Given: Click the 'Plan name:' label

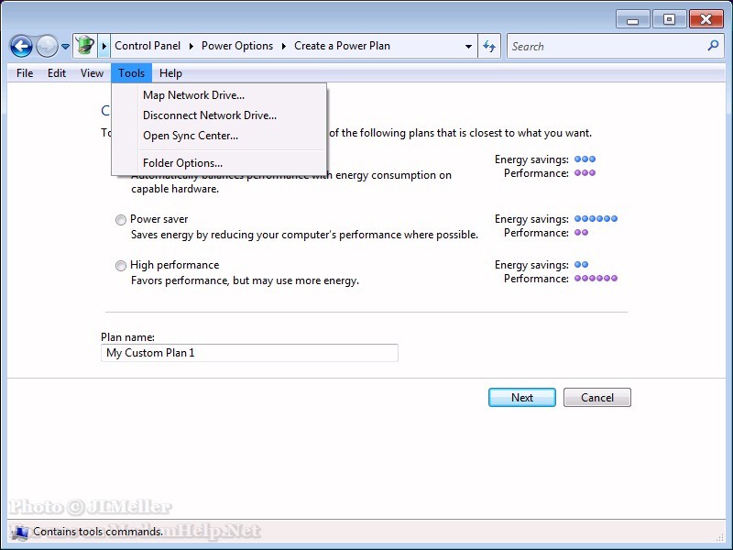Looking at the screenshot, I should coord(127,337).
